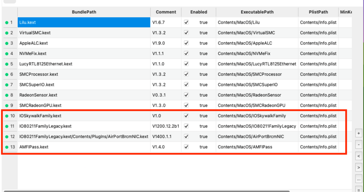Click the Comment column header
Image resolution: width=364 pixels, height=192 pixels.
[166, 12]
